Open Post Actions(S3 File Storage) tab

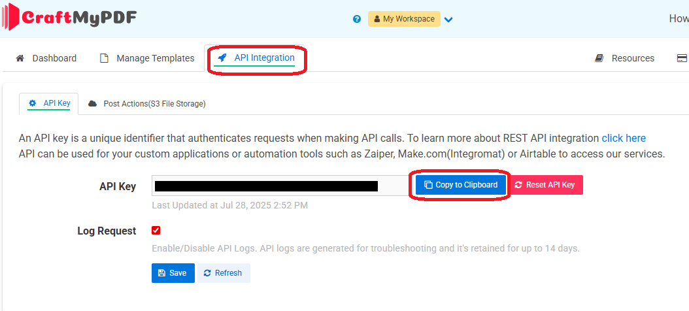(x=147, y=104)
